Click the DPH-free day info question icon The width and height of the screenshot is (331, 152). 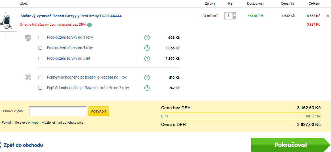point(90,25)
